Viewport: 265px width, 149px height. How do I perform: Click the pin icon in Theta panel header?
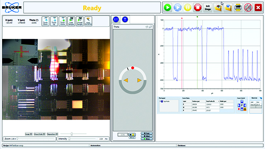pos(150,27)
